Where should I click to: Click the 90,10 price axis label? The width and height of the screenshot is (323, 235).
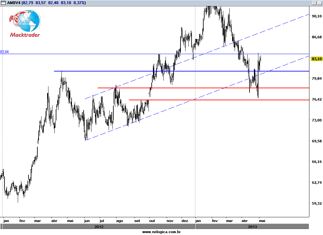[x=317, y=16]
